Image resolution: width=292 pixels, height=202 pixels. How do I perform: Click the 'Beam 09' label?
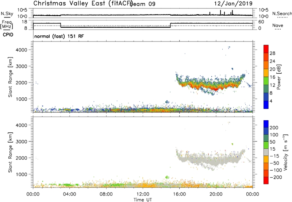pyautogui.click(x=143, y=4)
